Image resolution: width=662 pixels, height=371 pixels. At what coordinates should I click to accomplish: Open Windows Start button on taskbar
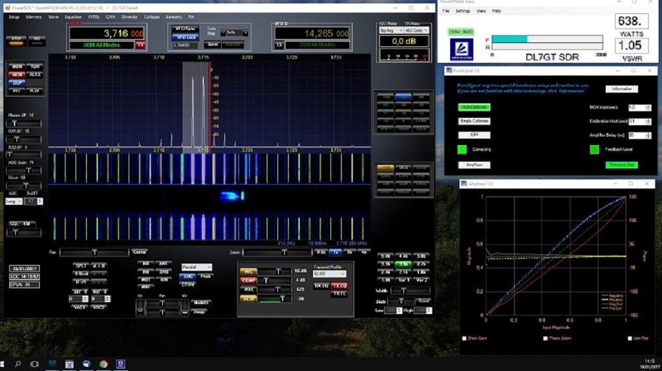pos(2,364)
